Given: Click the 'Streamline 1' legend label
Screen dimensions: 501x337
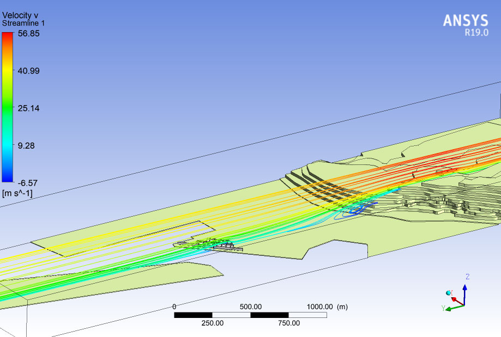Looking at the screenshot, I should click(23, 23).
